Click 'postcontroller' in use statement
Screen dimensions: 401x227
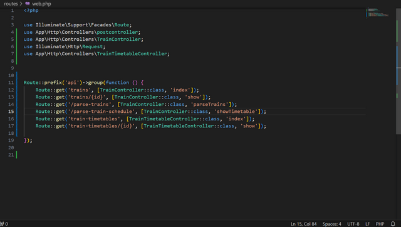[117, 32]
